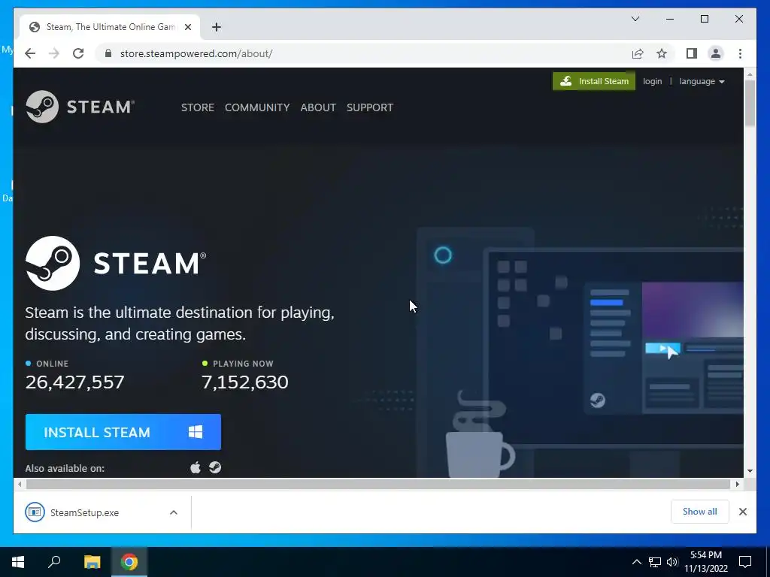Go back with the browser back arrow
770x577 pixels.
pyautogui.click(x=30, y=53)
